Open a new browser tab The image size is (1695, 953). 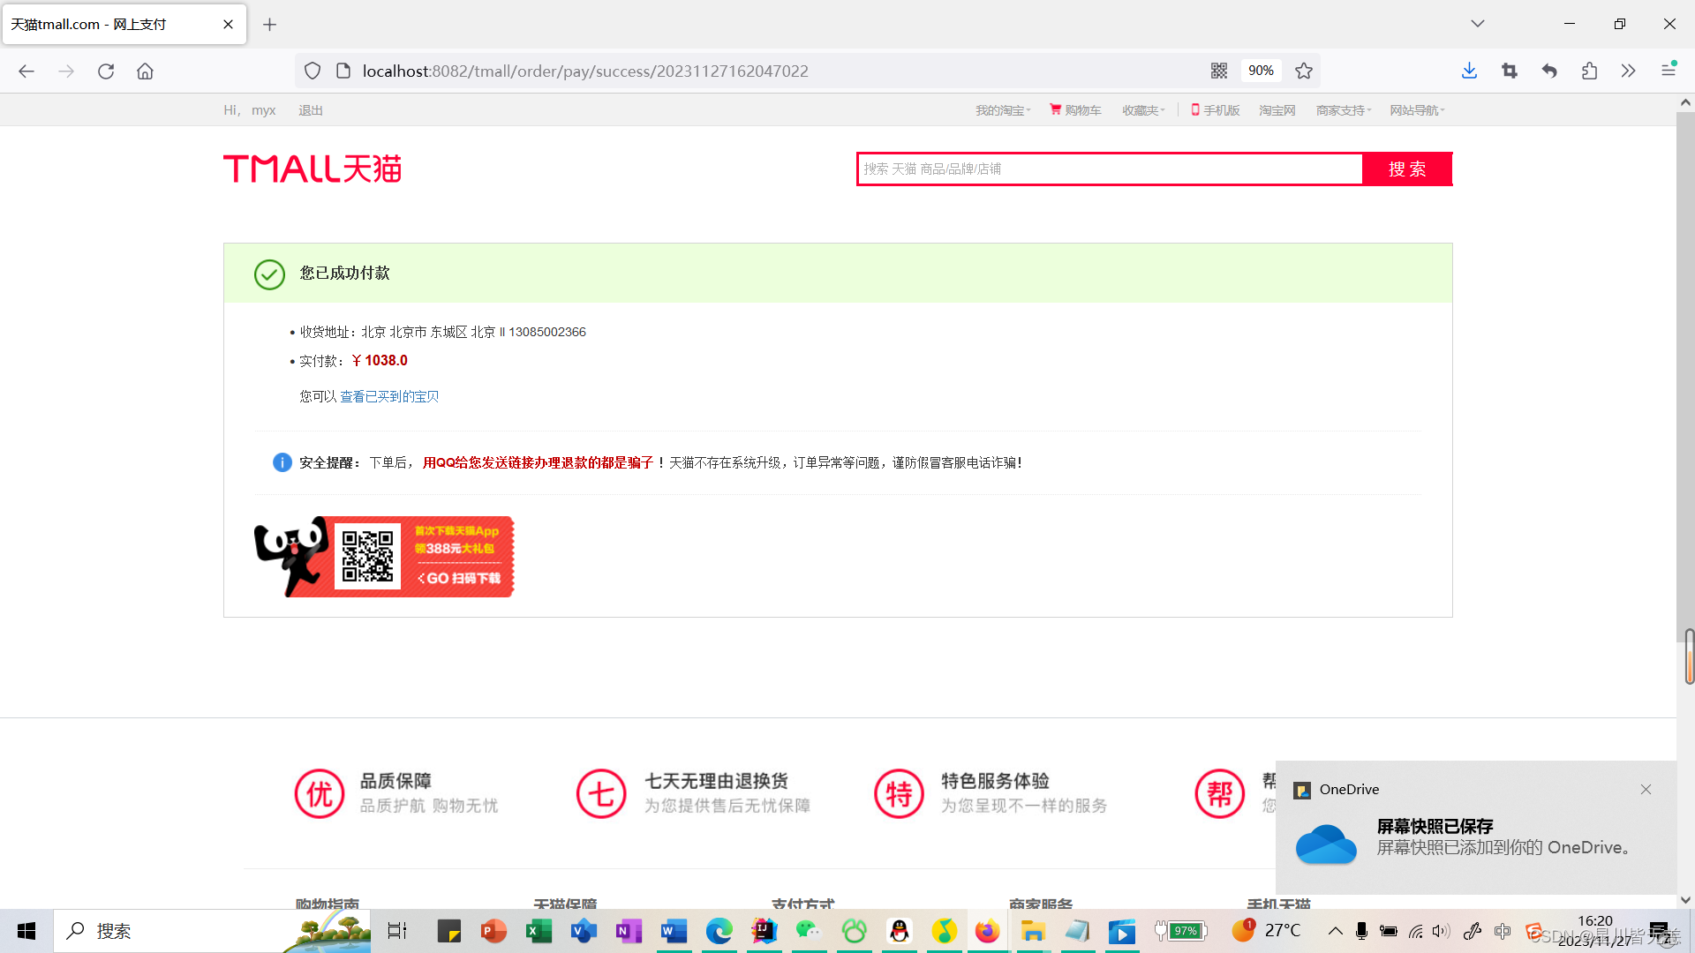[270, 24]
